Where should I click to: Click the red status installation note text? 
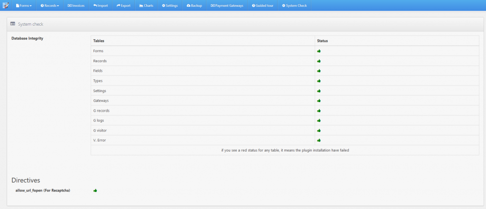click(x=285, y=151)
